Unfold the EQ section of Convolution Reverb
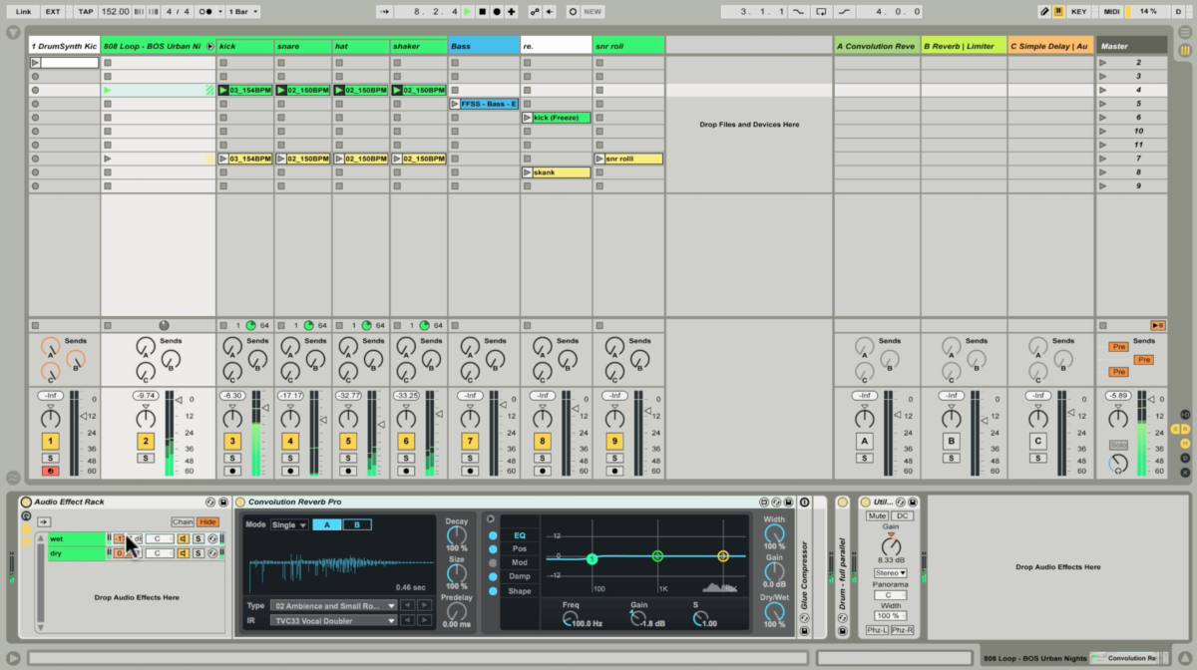 [490, 518]
